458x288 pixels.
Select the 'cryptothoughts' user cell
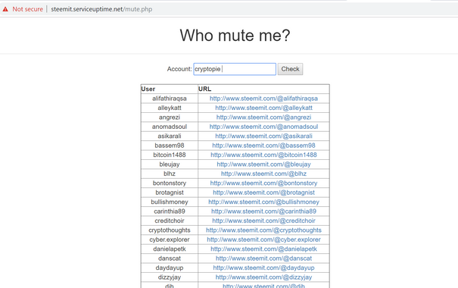(x=170, y=230)
